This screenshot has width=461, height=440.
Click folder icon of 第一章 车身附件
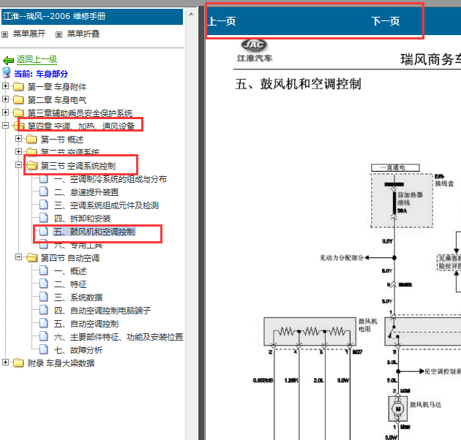coord(18,87)
